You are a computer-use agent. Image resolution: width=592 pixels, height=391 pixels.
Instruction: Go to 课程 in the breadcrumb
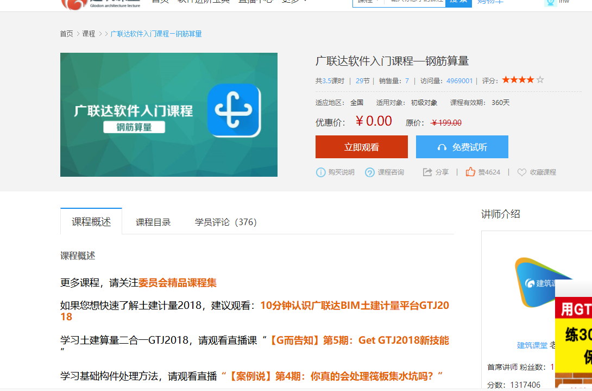click(x=89, y=34)
